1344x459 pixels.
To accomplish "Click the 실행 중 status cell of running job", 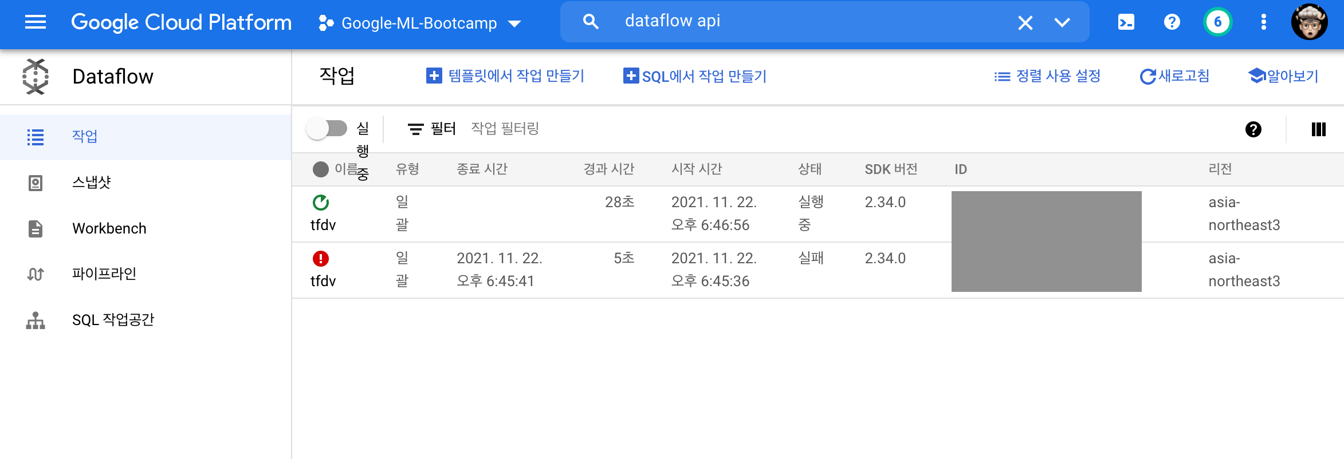I will (x=811, y=213).
